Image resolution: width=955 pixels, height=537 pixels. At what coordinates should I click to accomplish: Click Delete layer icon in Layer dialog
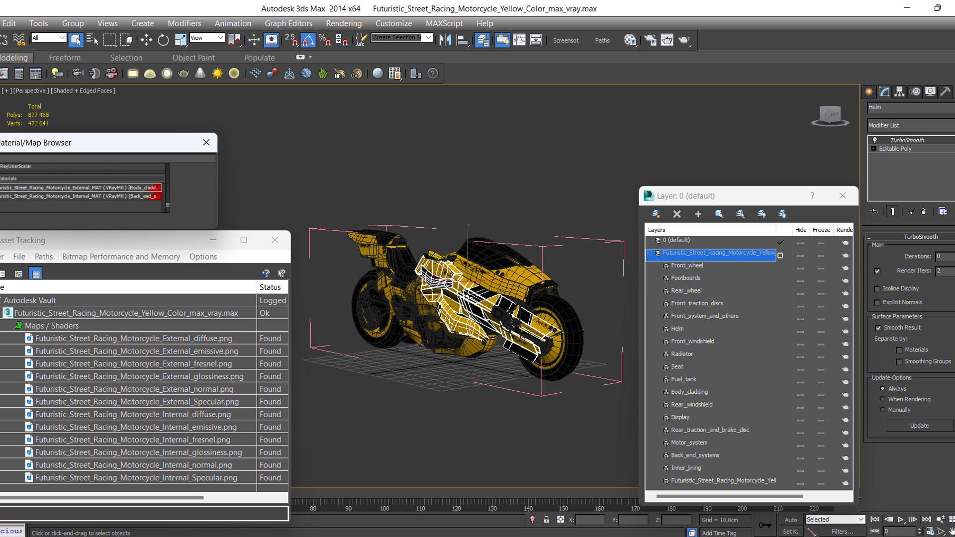(677, 214)
